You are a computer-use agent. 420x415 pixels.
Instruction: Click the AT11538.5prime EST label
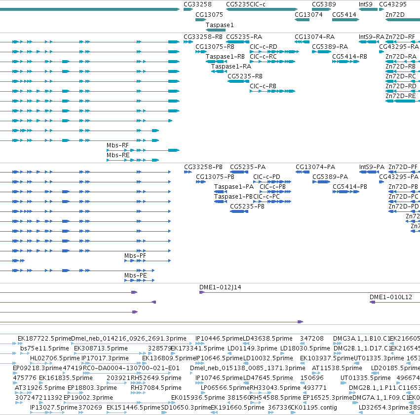[337, 368]
